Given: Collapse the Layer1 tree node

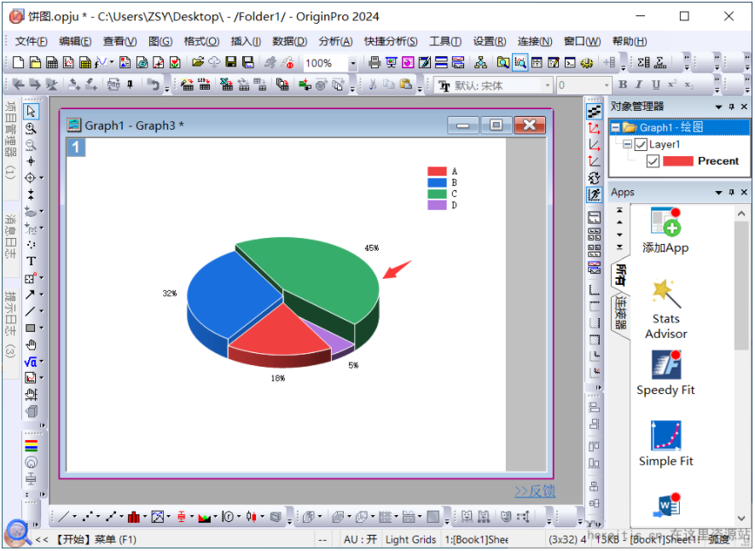Looking at the screenshot, I should coord(627,144).
